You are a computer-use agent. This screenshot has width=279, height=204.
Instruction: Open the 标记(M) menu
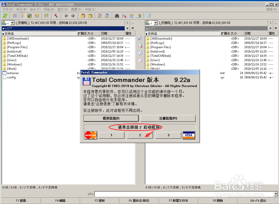(22, 9)
